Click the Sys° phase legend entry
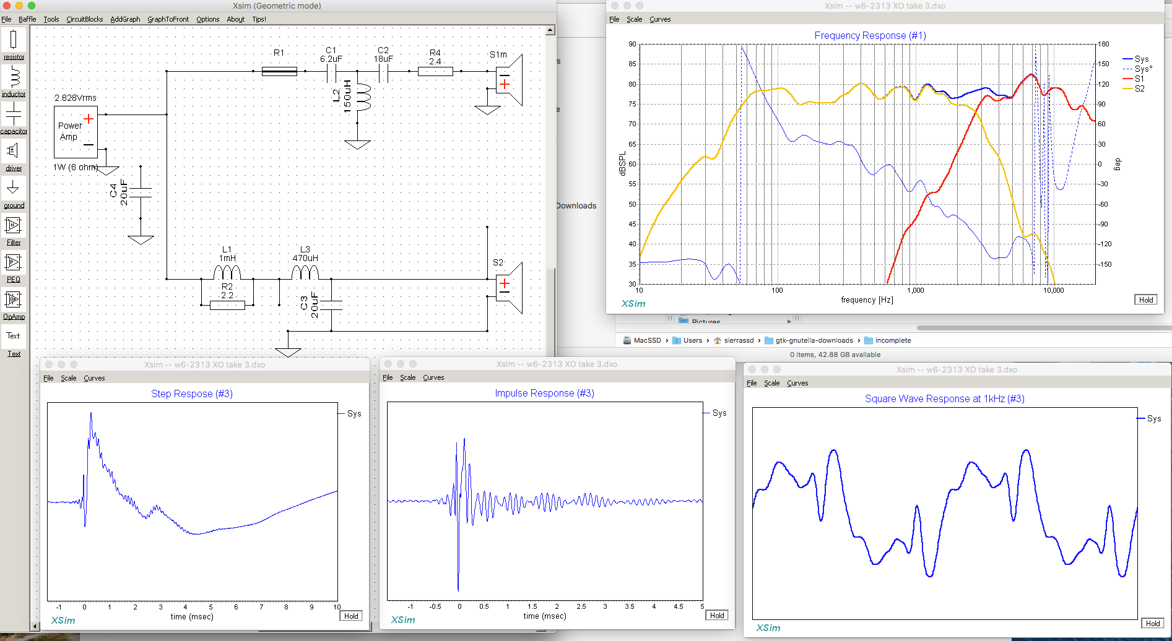This screenshot has width=1172, height=641. (1138, 69)
